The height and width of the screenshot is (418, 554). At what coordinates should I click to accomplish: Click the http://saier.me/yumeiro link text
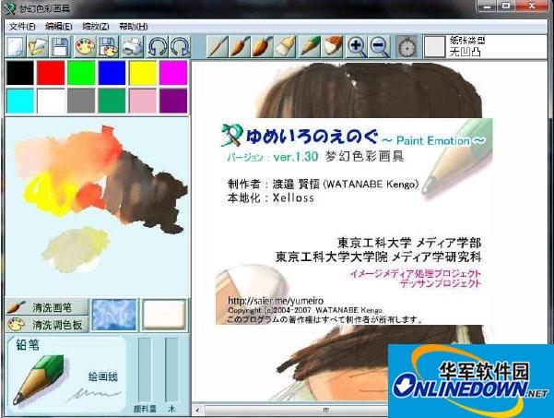coord(276,301)
